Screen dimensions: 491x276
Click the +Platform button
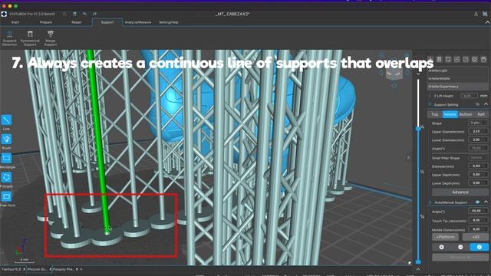click(445, 237)
